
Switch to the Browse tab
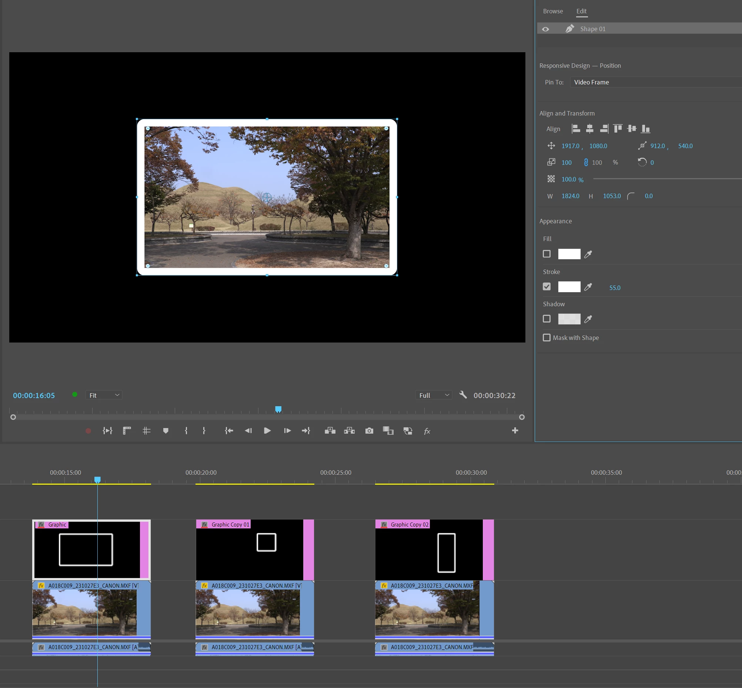(x=552, y=11)
